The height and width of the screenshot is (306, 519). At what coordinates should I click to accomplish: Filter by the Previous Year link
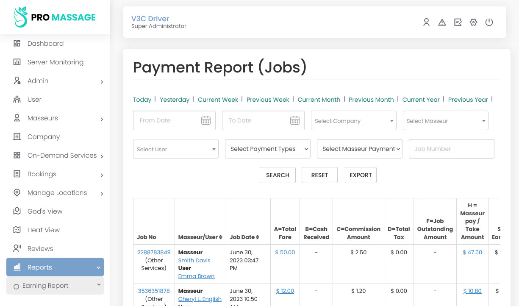(x=468, y=100)
